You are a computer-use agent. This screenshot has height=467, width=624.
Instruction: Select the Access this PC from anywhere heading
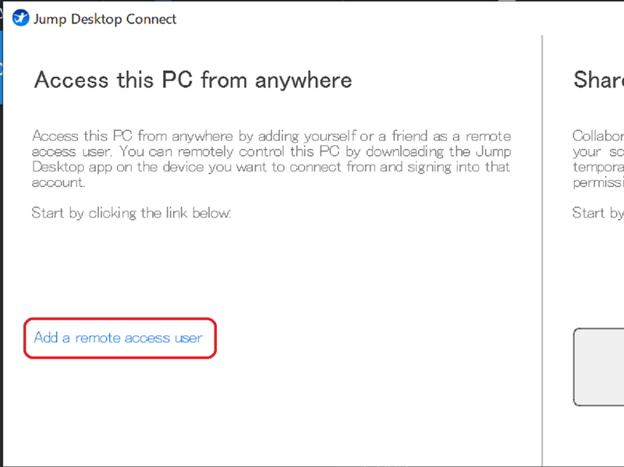tap(193, 80)
